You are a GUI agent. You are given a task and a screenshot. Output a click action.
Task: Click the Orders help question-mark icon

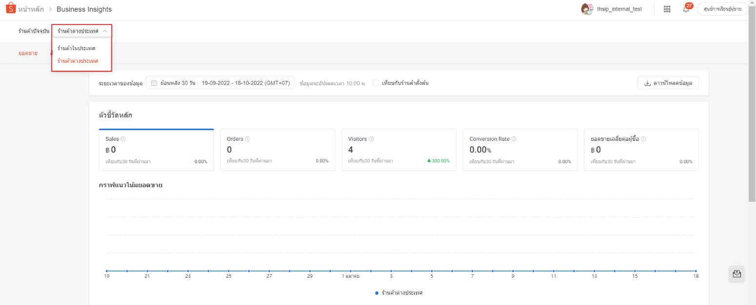[248, 139]
